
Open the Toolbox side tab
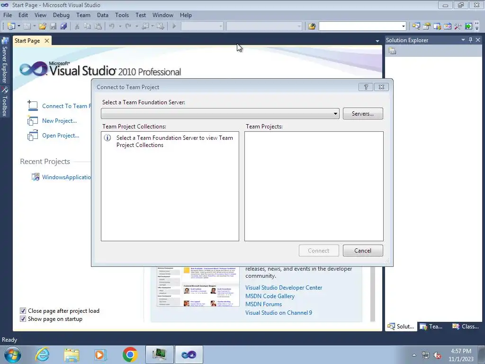click(x=5, y=101)
